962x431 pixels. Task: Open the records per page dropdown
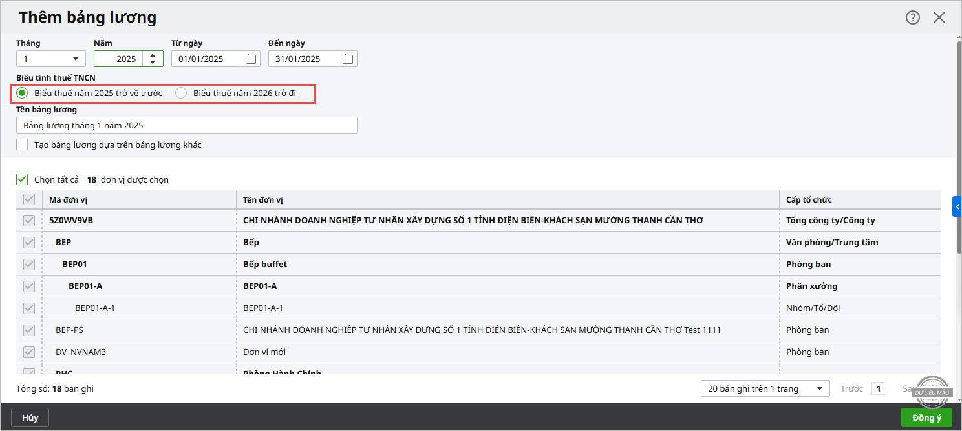click(765, 388)
